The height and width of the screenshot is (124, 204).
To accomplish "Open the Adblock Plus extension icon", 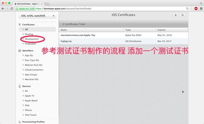I will tap(196, 8).
